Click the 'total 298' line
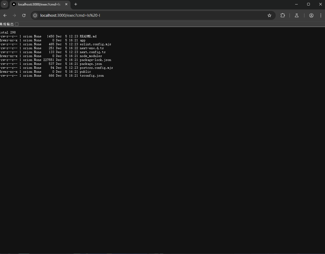Image resolution: width=325 pixels, height=254 pixels. click(x=8, y=32)
